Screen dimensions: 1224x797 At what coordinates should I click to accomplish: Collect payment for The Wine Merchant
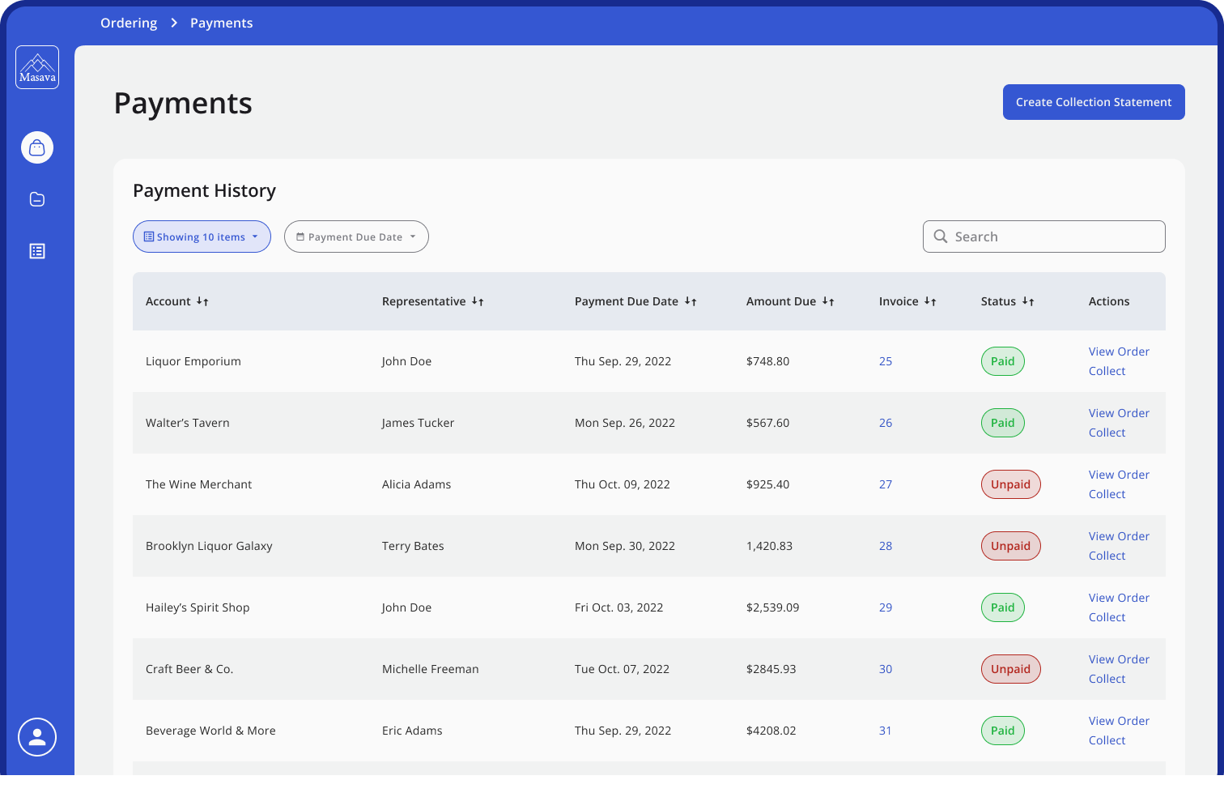pyautogui.click(x=1107, y=494)
